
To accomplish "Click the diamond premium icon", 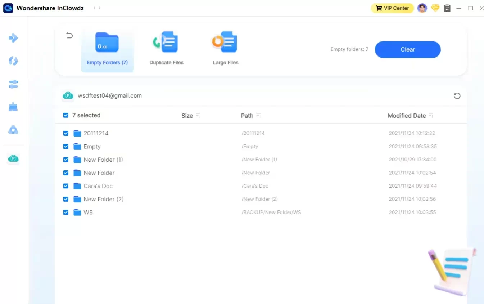I will click(435, 8).
